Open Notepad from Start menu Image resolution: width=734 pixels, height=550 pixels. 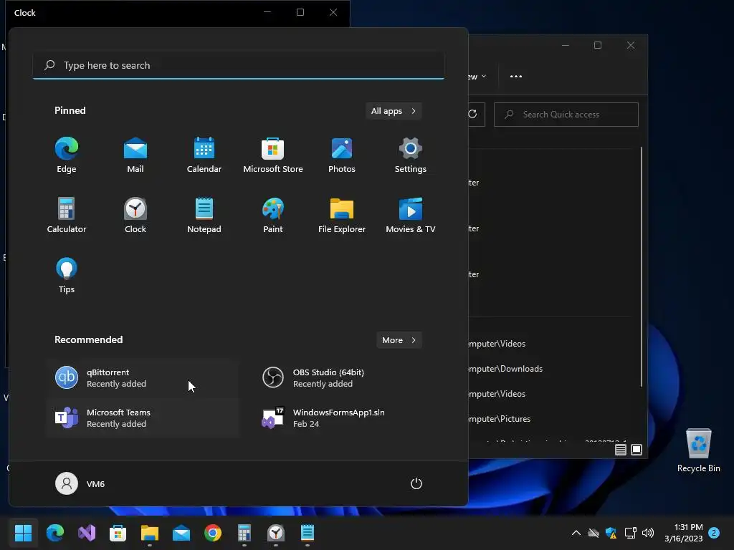pos(204,216)
